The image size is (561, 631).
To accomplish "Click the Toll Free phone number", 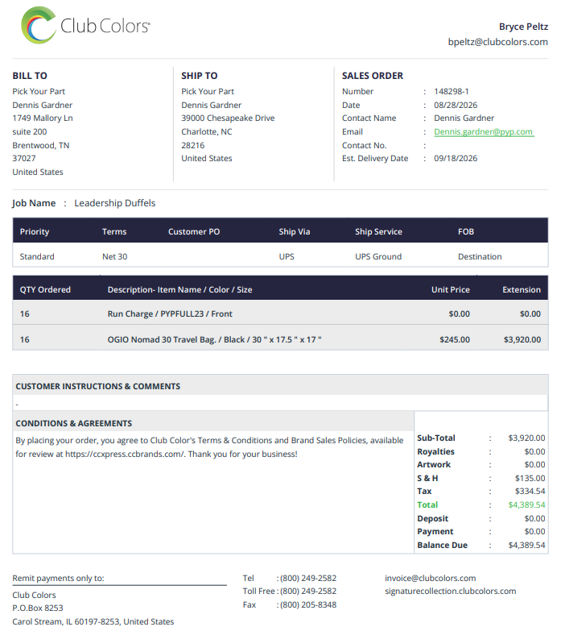I will point(308,592).
